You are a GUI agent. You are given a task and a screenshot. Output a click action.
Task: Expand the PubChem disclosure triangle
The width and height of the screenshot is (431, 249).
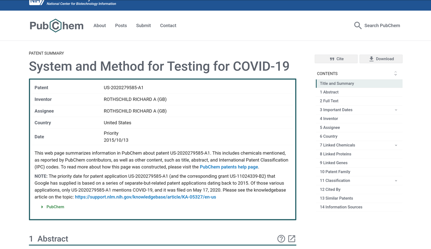pyautogui.click(x=42, y=207)
